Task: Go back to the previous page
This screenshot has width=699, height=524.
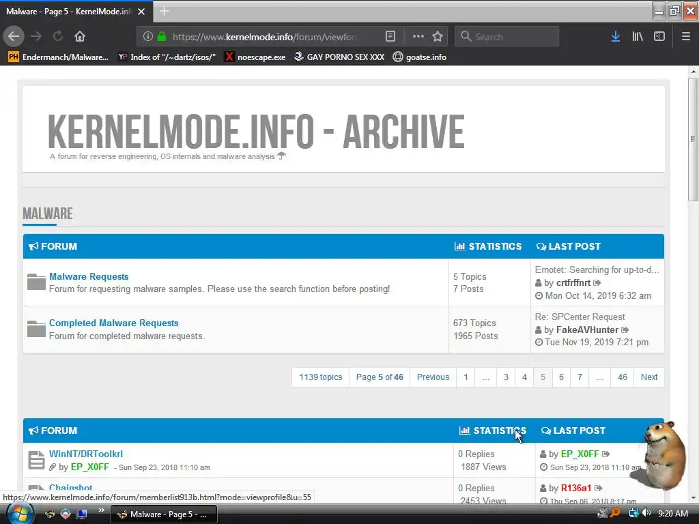Action: click(14, 37)
